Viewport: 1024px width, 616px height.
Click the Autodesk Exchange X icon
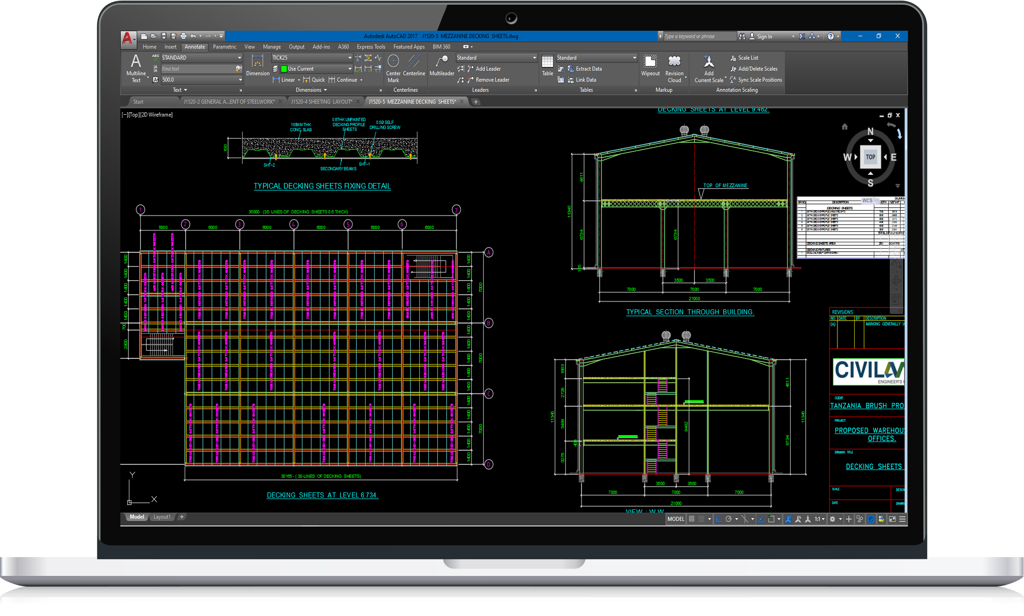pos(802,36)
